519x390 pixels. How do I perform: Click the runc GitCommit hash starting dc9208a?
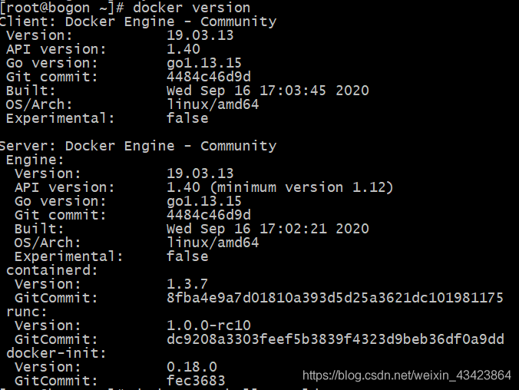pyautogui.click(x=335, y=339)
